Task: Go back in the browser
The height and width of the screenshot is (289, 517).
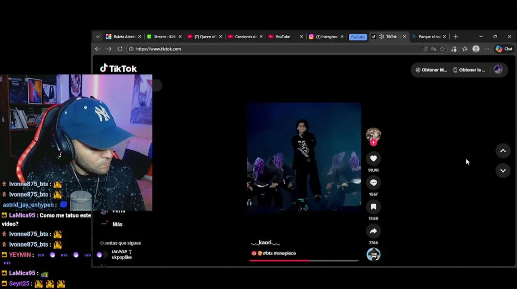Action: [97, 49]
